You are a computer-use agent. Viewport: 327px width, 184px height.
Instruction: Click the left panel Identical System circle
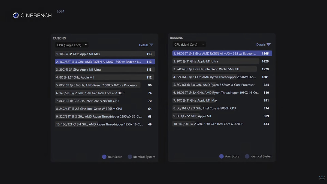(130, 157)
